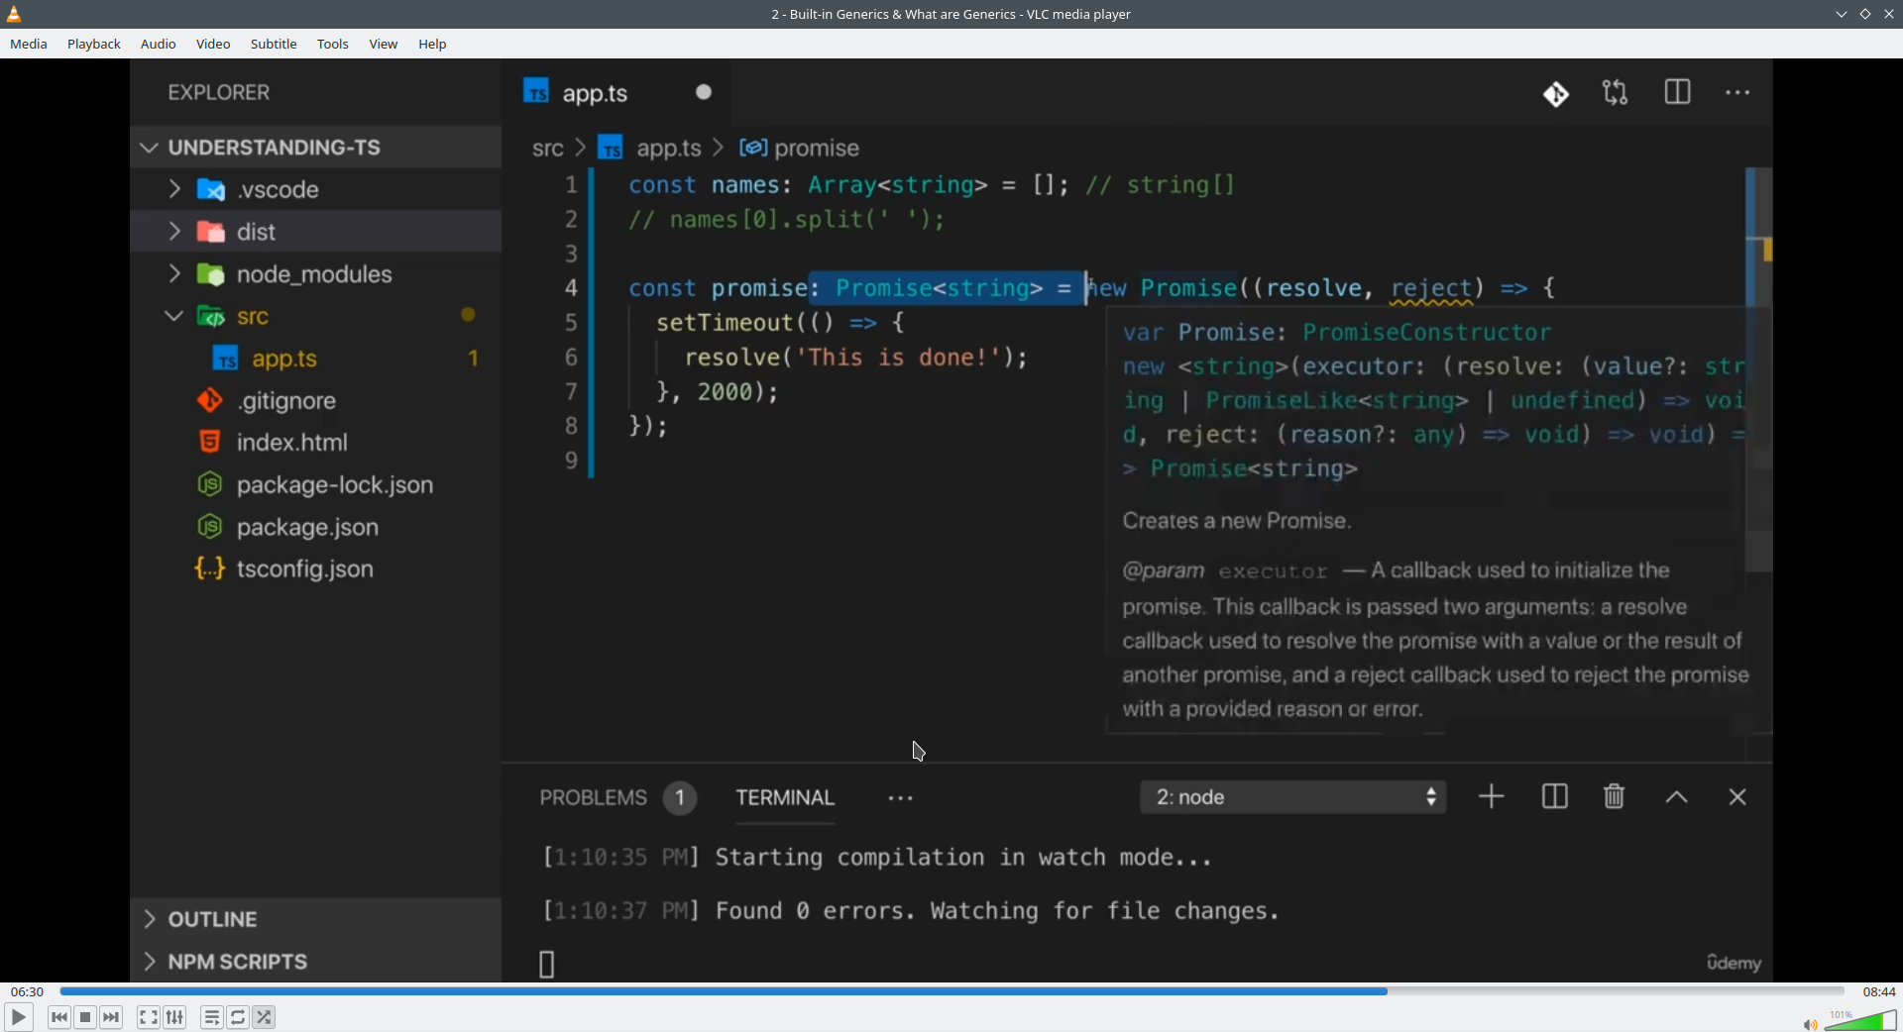Viewport: 1903px width, 1032px height.
Task: Kill terminal using the trash icon
Action: click(1615, 797)
